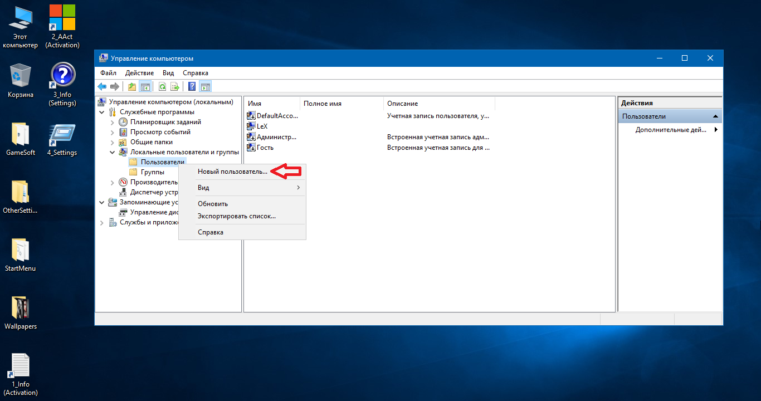Click the Служебные программы tools icon
Viewport: 761px width, 401px height.
(113, 112)
